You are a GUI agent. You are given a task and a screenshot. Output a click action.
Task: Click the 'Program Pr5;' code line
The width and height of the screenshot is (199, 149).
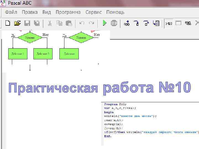(x=115, y=104)
